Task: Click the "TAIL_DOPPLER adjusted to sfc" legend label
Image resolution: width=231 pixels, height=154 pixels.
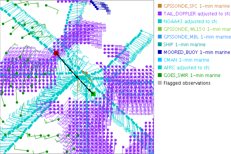Action: pos(196,14)
